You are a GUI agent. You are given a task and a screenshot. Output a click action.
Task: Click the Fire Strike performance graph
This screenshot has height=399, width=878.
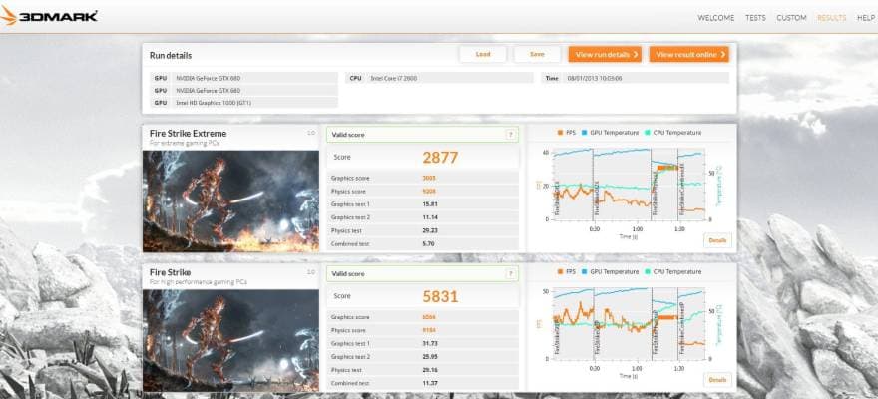pyautogui.click(x=629, y=323)
